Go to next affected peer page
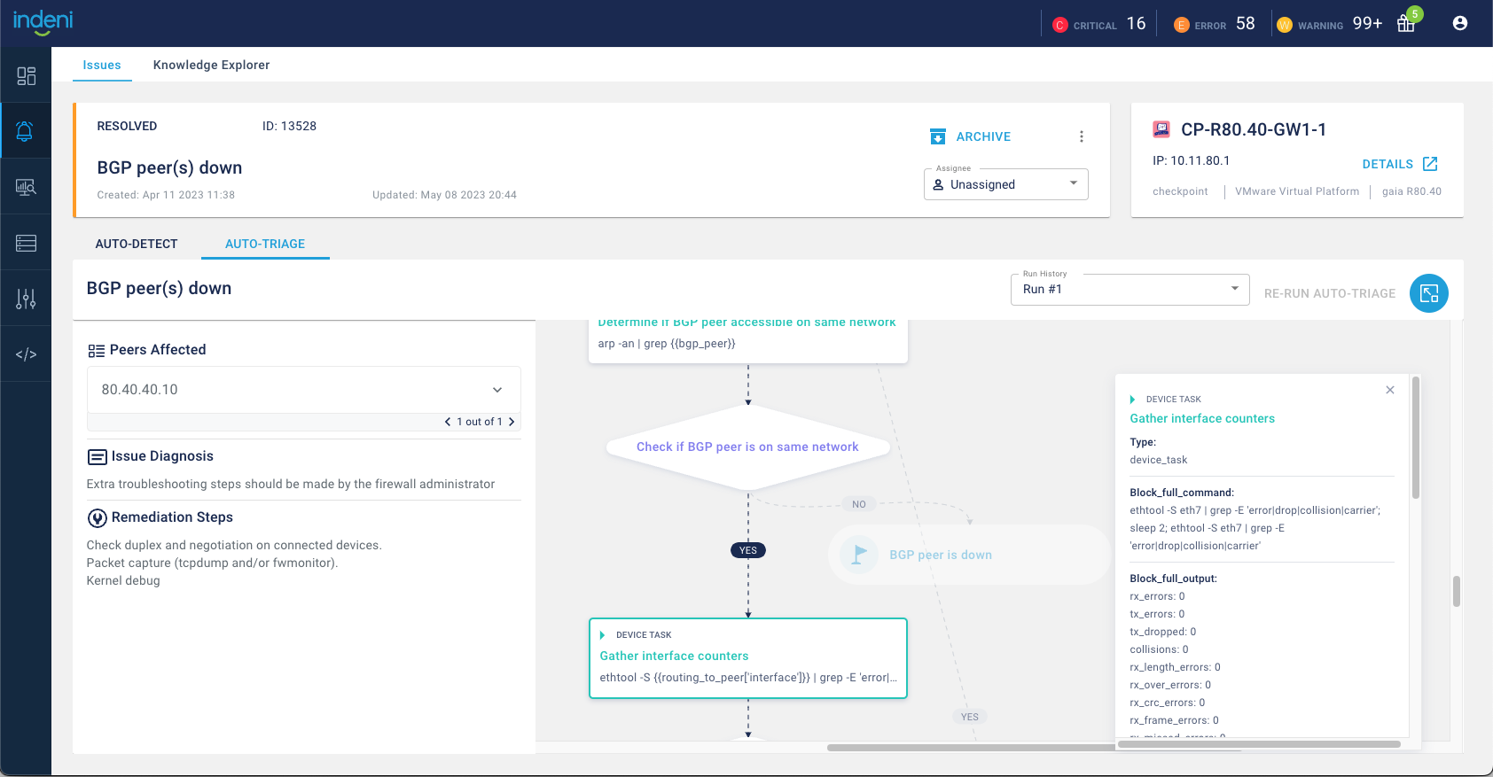 [x=512, y=422]
